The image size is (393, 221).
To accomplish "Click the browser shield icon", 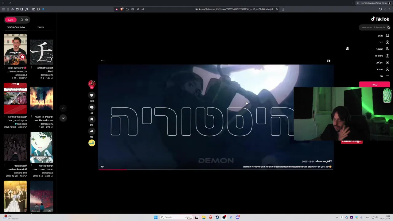I will point(8,9).
